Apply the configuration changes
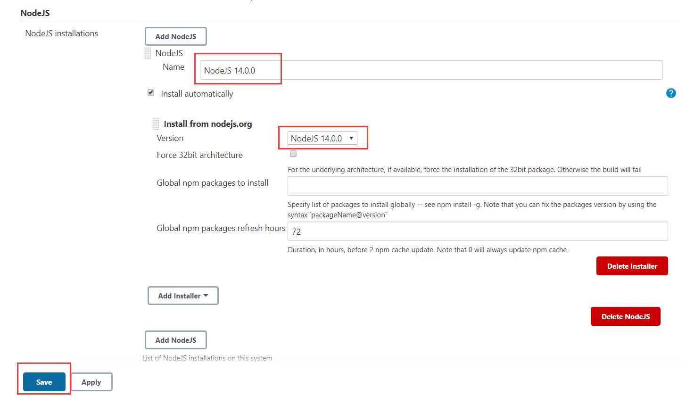Screen dimensions: 686x396 [x=91, y=382]
